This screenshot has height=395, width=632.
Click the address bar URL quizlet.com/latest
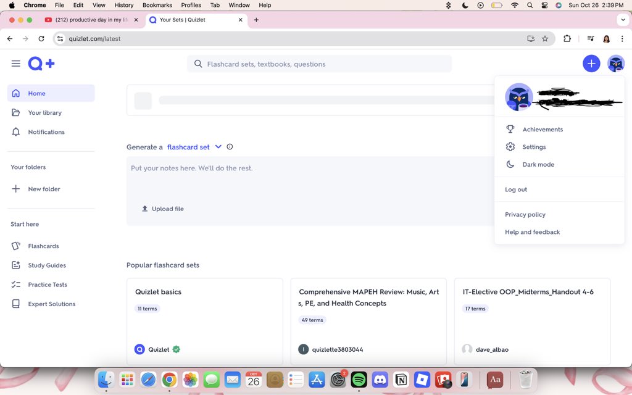tap(94, 39)
